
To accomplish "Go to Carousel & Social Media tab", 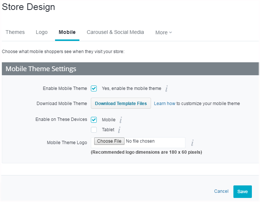I will coord(115,32).
